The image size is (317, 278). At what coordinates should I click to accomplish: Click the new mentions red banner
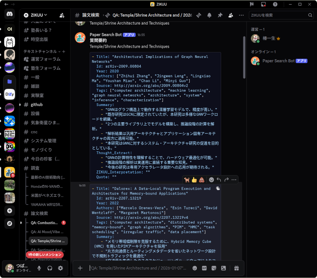coord(45,254)
